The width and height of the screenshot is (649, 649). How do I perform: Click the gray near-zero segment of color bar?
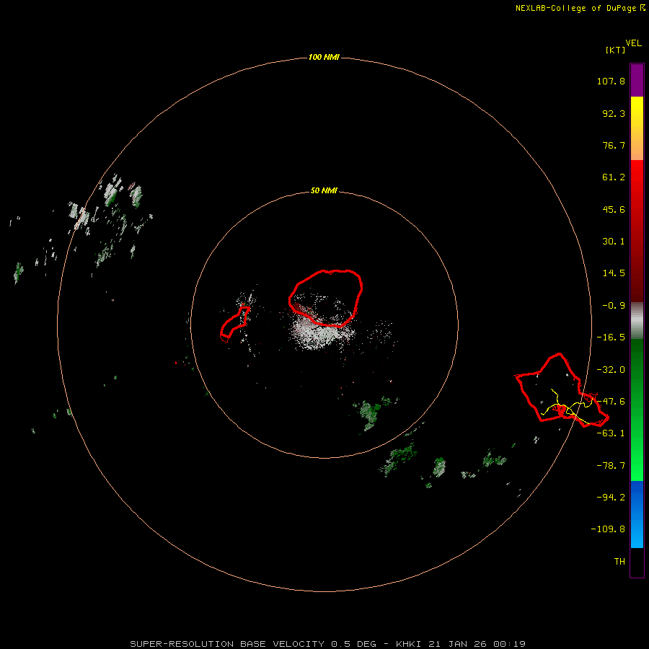coord(637,321)
